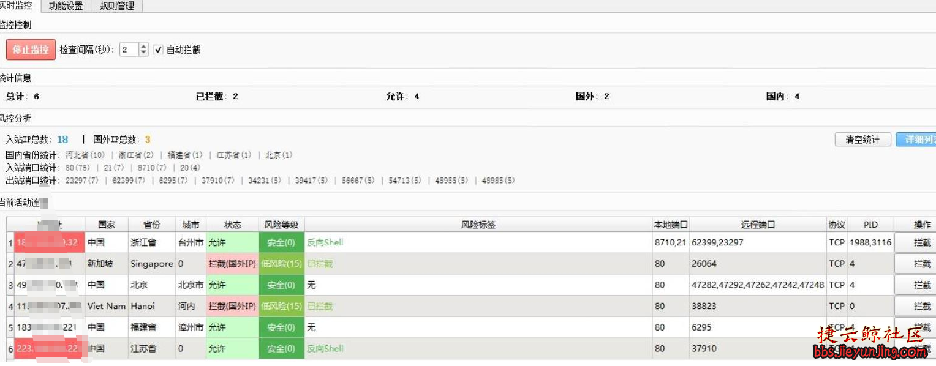Viewport: 936px width, 366px height.
Task: Focus the 检查间隔 seconds input field
Action: pyautogui.click(x=129, y=50)
